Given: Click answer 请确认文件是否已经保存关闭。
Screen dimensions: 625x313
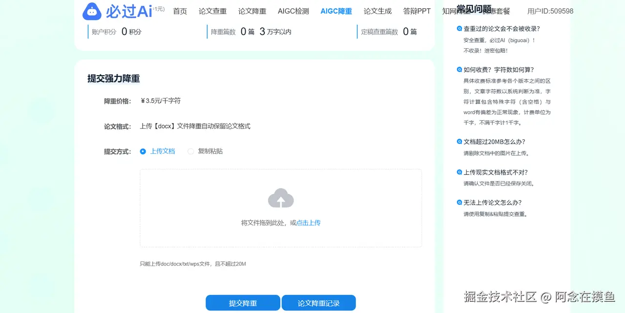Looking at the screenshot, I should pyautogui.click(x=500, y=184).
